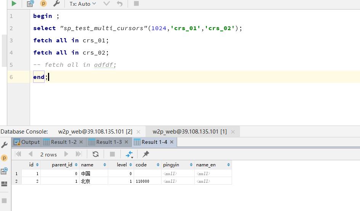Reload the result page with refresh icon
The width and height of the screenshot is (360, 211).
tap(96, 154)
